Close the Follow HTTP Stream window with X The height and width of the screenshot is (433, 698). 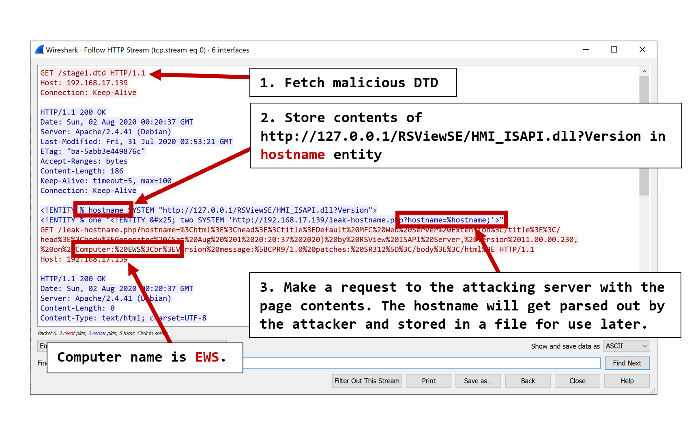tap(642, 50)
